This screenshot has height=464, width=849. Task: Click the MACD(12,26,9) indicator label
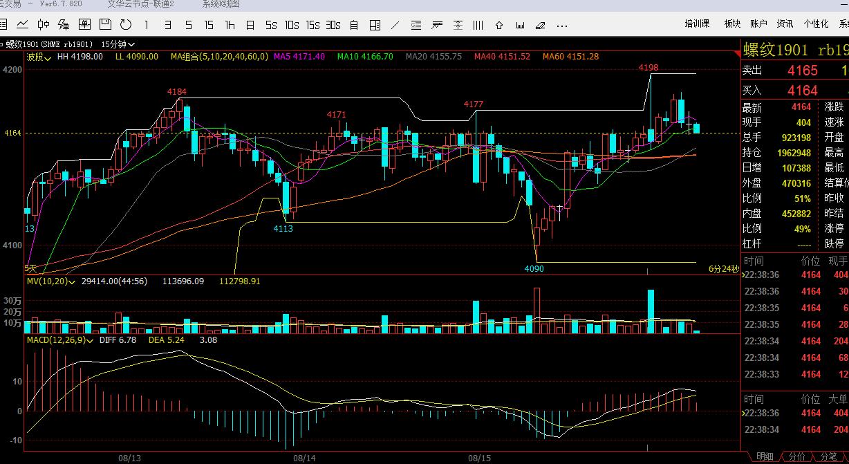(57, 340)
